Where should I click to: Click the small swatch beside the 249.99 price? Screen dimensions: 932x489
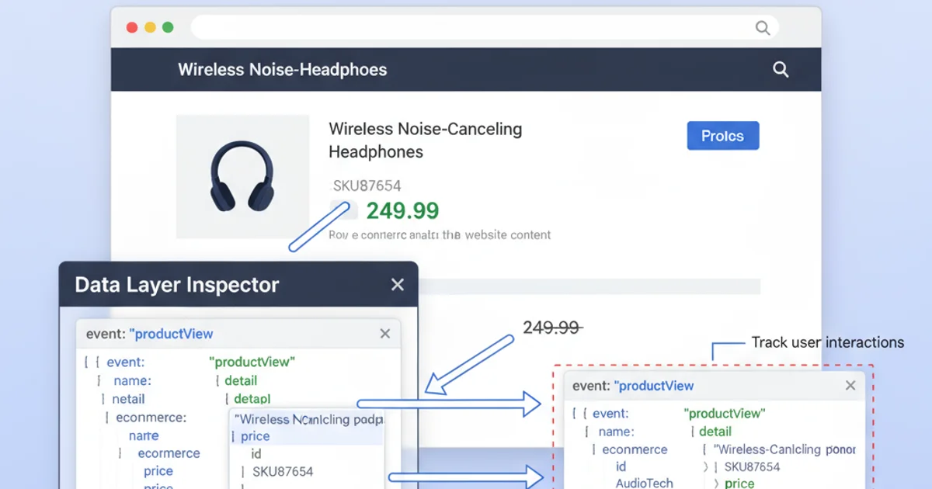tap(343, 210)
